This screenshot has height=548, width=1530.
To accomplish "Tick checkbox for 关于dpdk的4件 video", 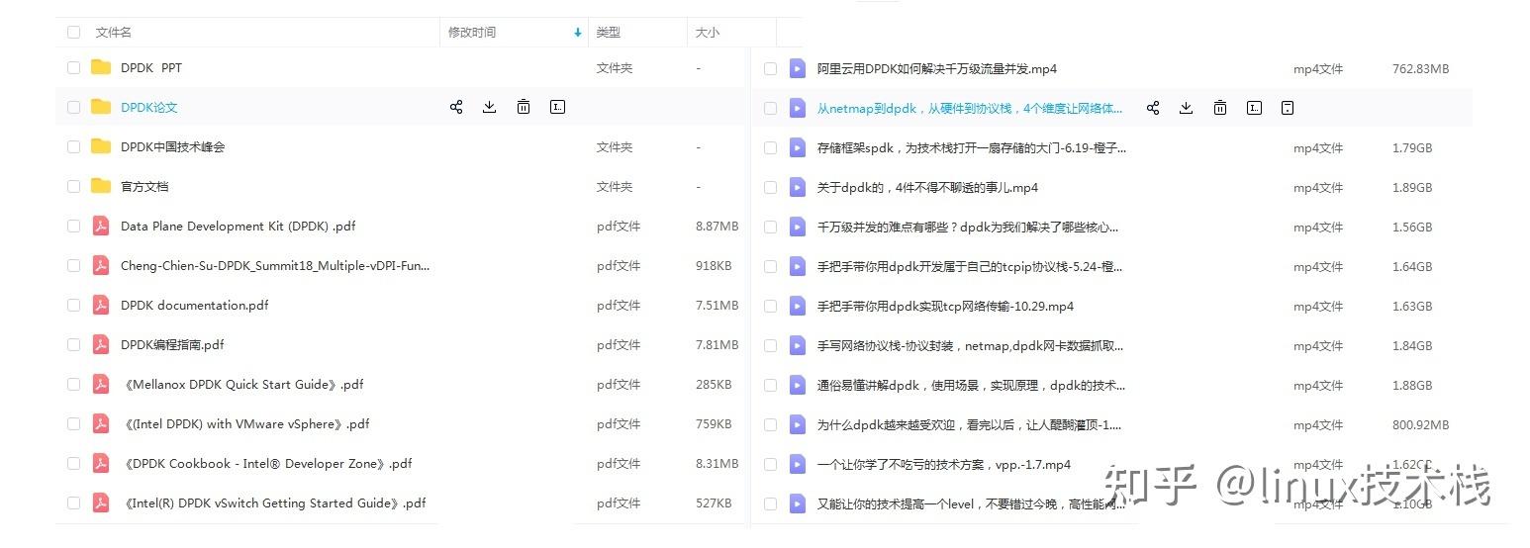I will [770, 187].
